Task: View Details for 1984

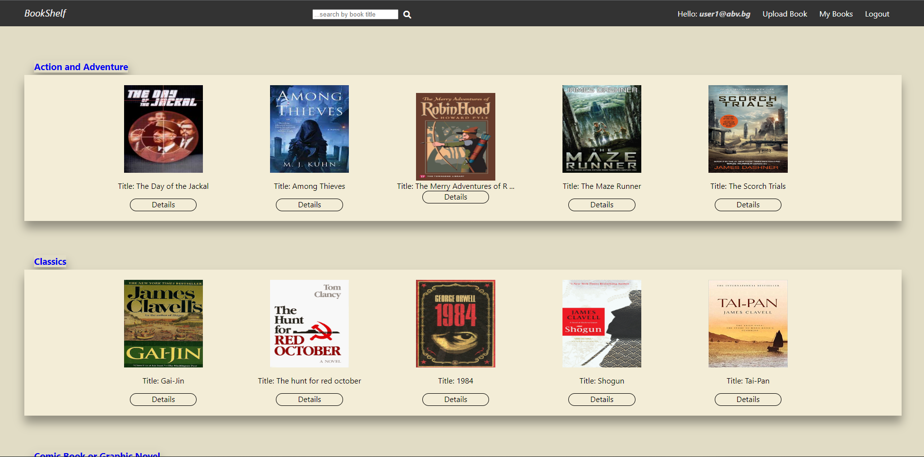Action: click(x=455, y=400)
